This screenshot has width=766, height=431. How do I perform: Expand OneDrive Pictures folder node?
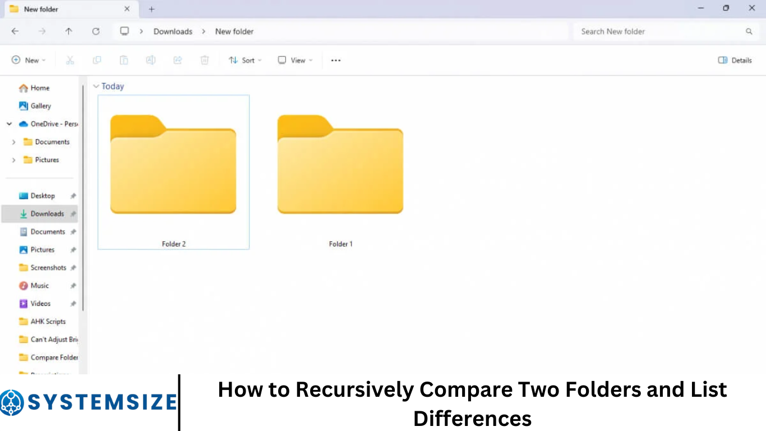13,160
